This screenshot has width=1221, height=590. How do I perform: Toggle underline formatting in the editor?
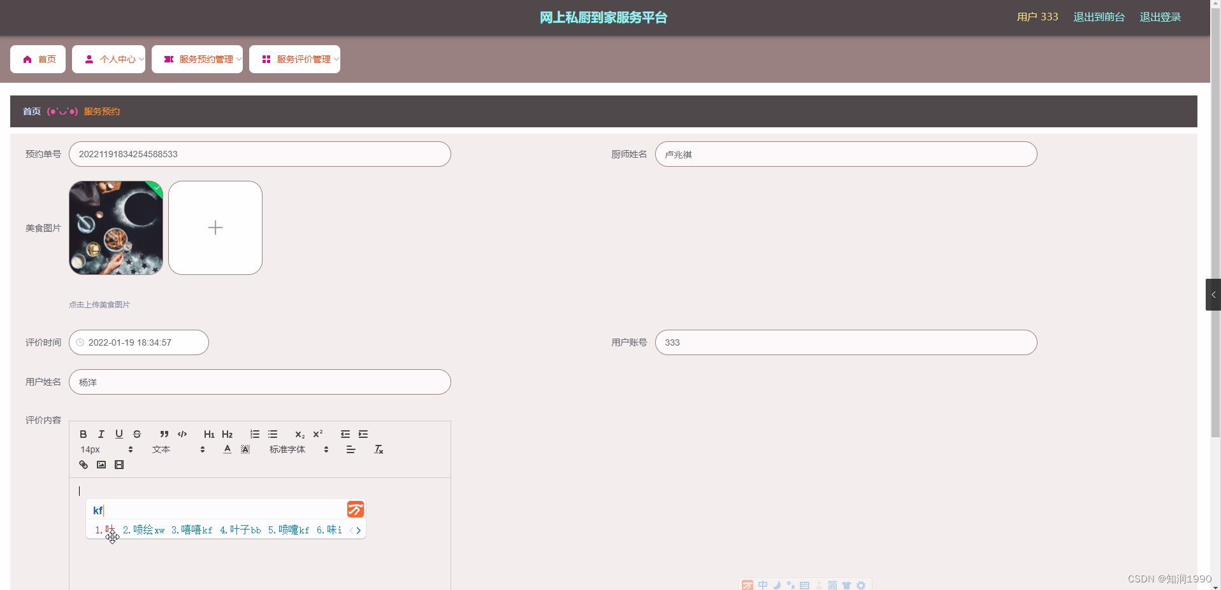pyautogui.click(x=119, y=434)
